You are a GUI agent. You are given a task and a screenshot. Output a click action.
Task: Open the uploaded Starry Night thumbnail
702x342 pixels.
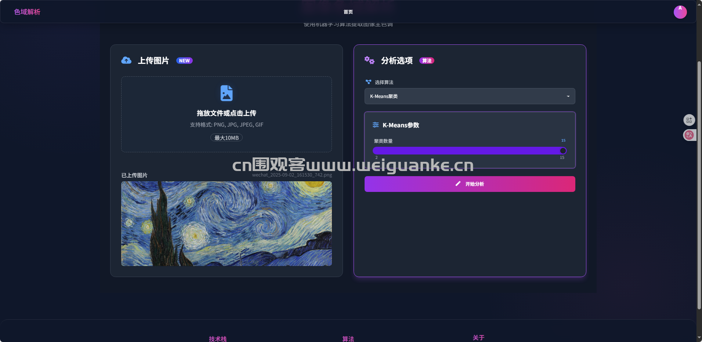(227, 223)
